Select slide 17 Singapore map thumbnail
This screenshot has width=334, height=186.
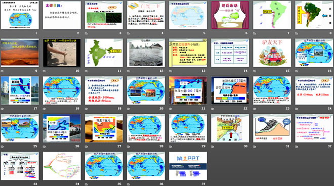(x=20, y=90)
